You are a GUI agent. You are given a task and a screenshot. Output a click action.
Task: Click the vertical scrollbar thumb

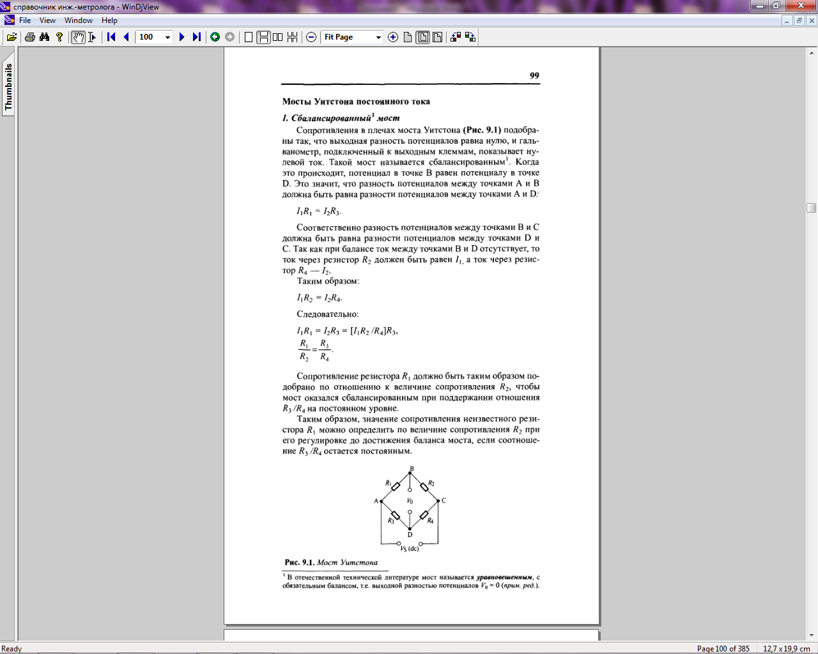[812, 208]
